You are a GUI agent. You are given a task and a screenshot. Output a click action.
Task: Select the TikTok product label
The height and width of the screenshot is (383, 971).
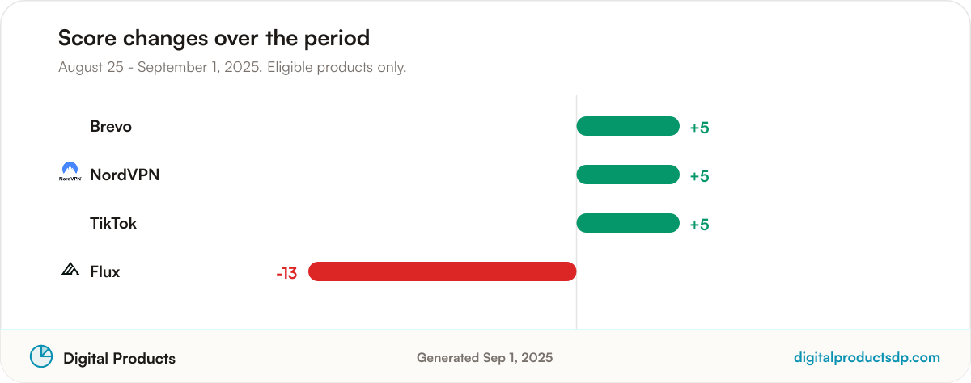coord(113,223)
